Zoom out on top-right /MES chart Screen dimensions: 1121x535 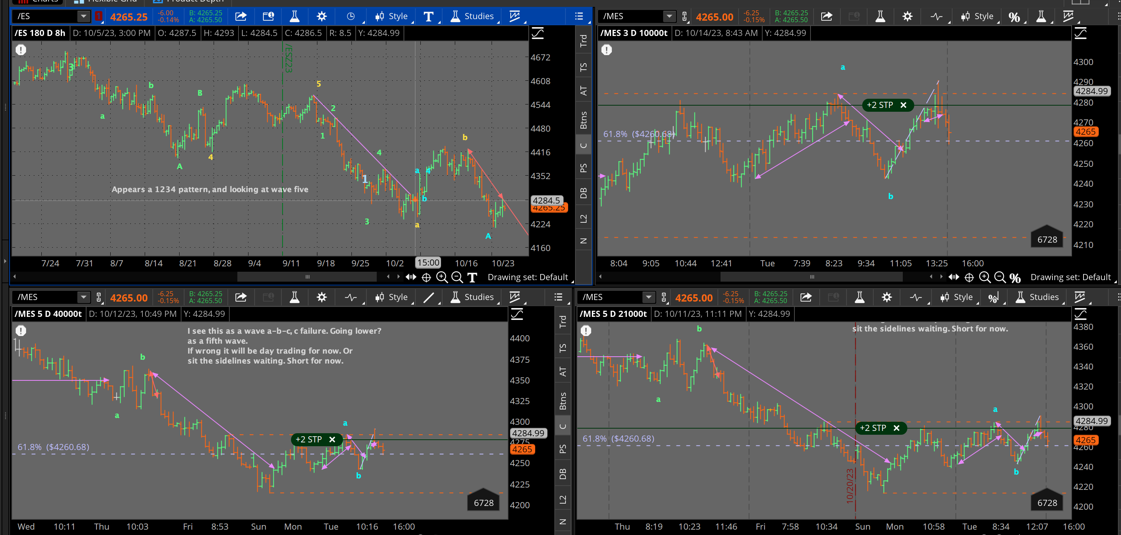[1000, 277]
